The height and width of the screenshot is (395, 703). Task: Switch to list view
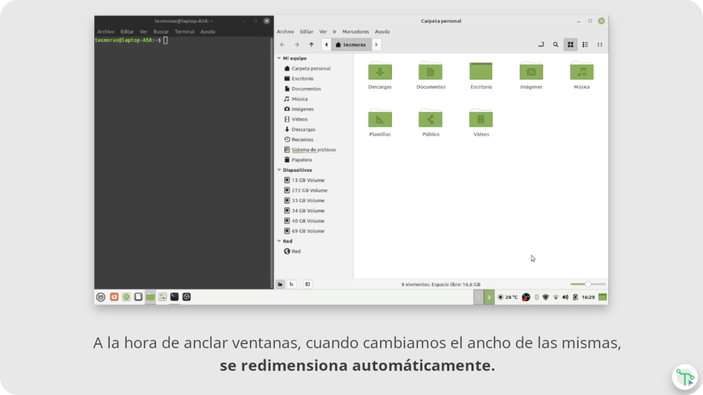pos(585,45)
